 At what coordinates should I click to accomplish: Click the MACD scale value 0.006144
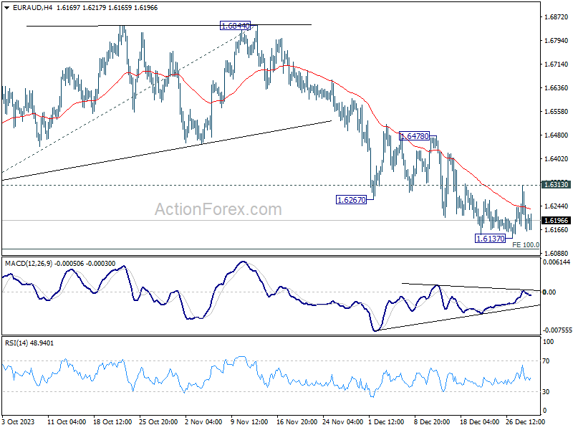tap(557, 262)
